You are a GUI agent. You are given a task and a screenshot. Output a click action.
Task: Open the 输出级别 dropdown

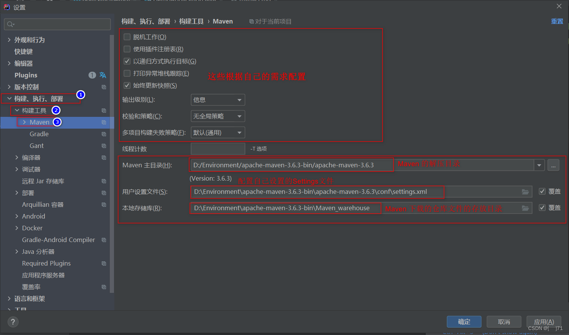[218, 100]
